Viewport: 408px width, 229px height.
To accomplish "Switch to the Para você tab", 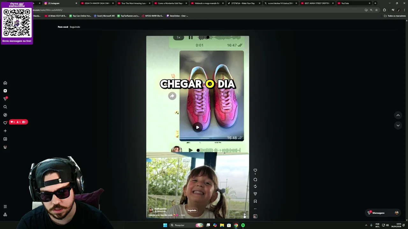I will (63, 27).
